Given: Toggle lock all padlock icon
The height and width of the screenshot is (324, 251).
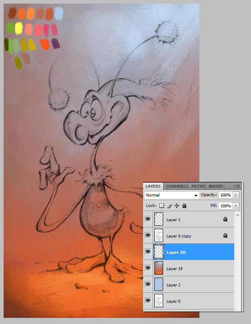Looking at the screenshot, I should (x=184, y=206).
